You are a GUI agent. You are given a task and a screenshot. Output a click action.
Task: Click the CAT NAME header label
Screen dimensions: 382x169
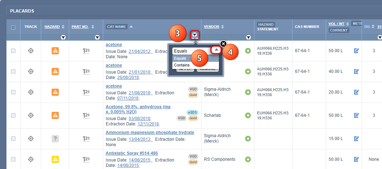tap(116, 27)
